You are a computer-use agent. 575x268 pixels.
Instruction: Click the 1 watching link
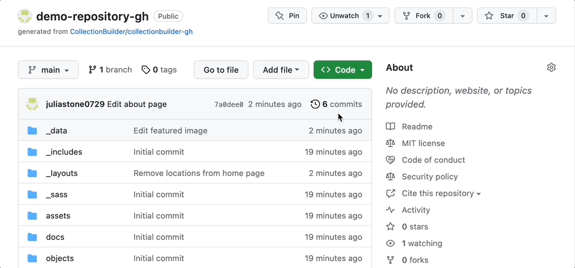[422, 243]
